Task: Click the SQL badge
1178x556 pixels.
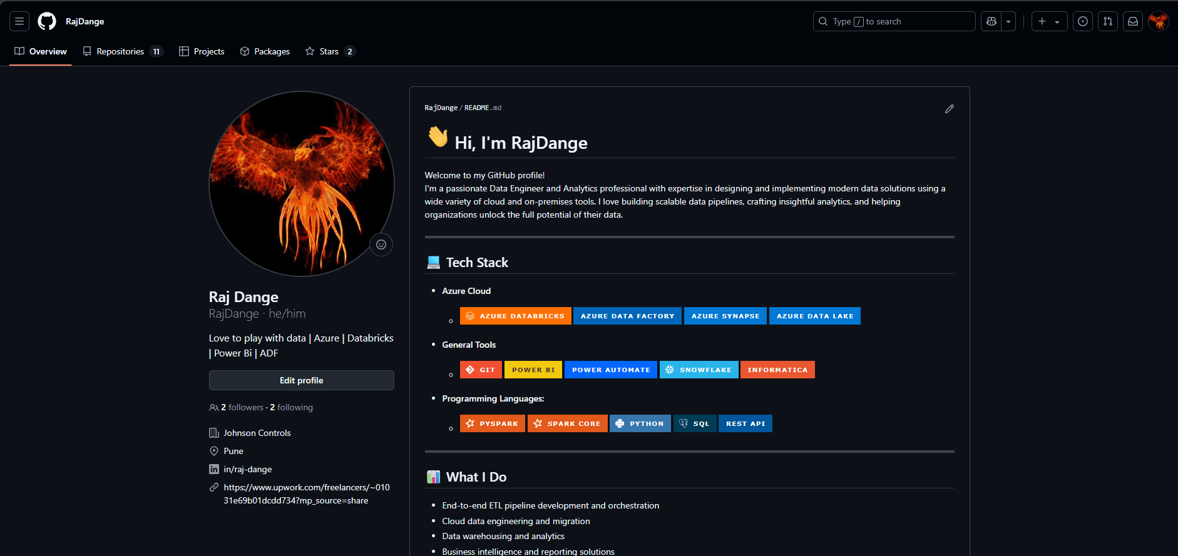Action: [695, 423]
